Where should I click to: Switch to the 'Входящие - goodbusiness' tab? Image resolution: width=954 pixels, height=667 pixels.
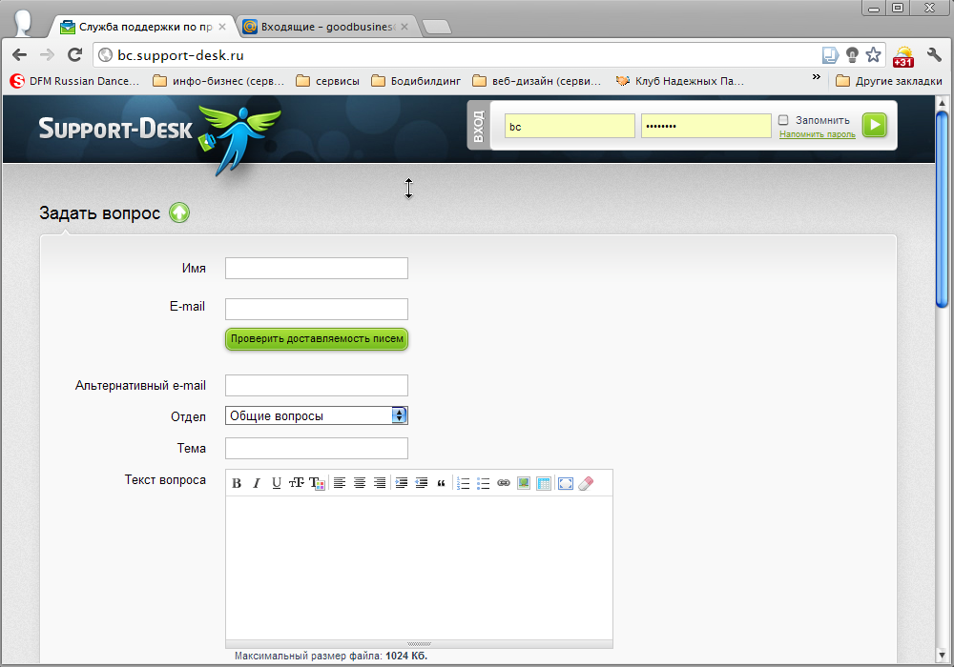pos(326,27)
